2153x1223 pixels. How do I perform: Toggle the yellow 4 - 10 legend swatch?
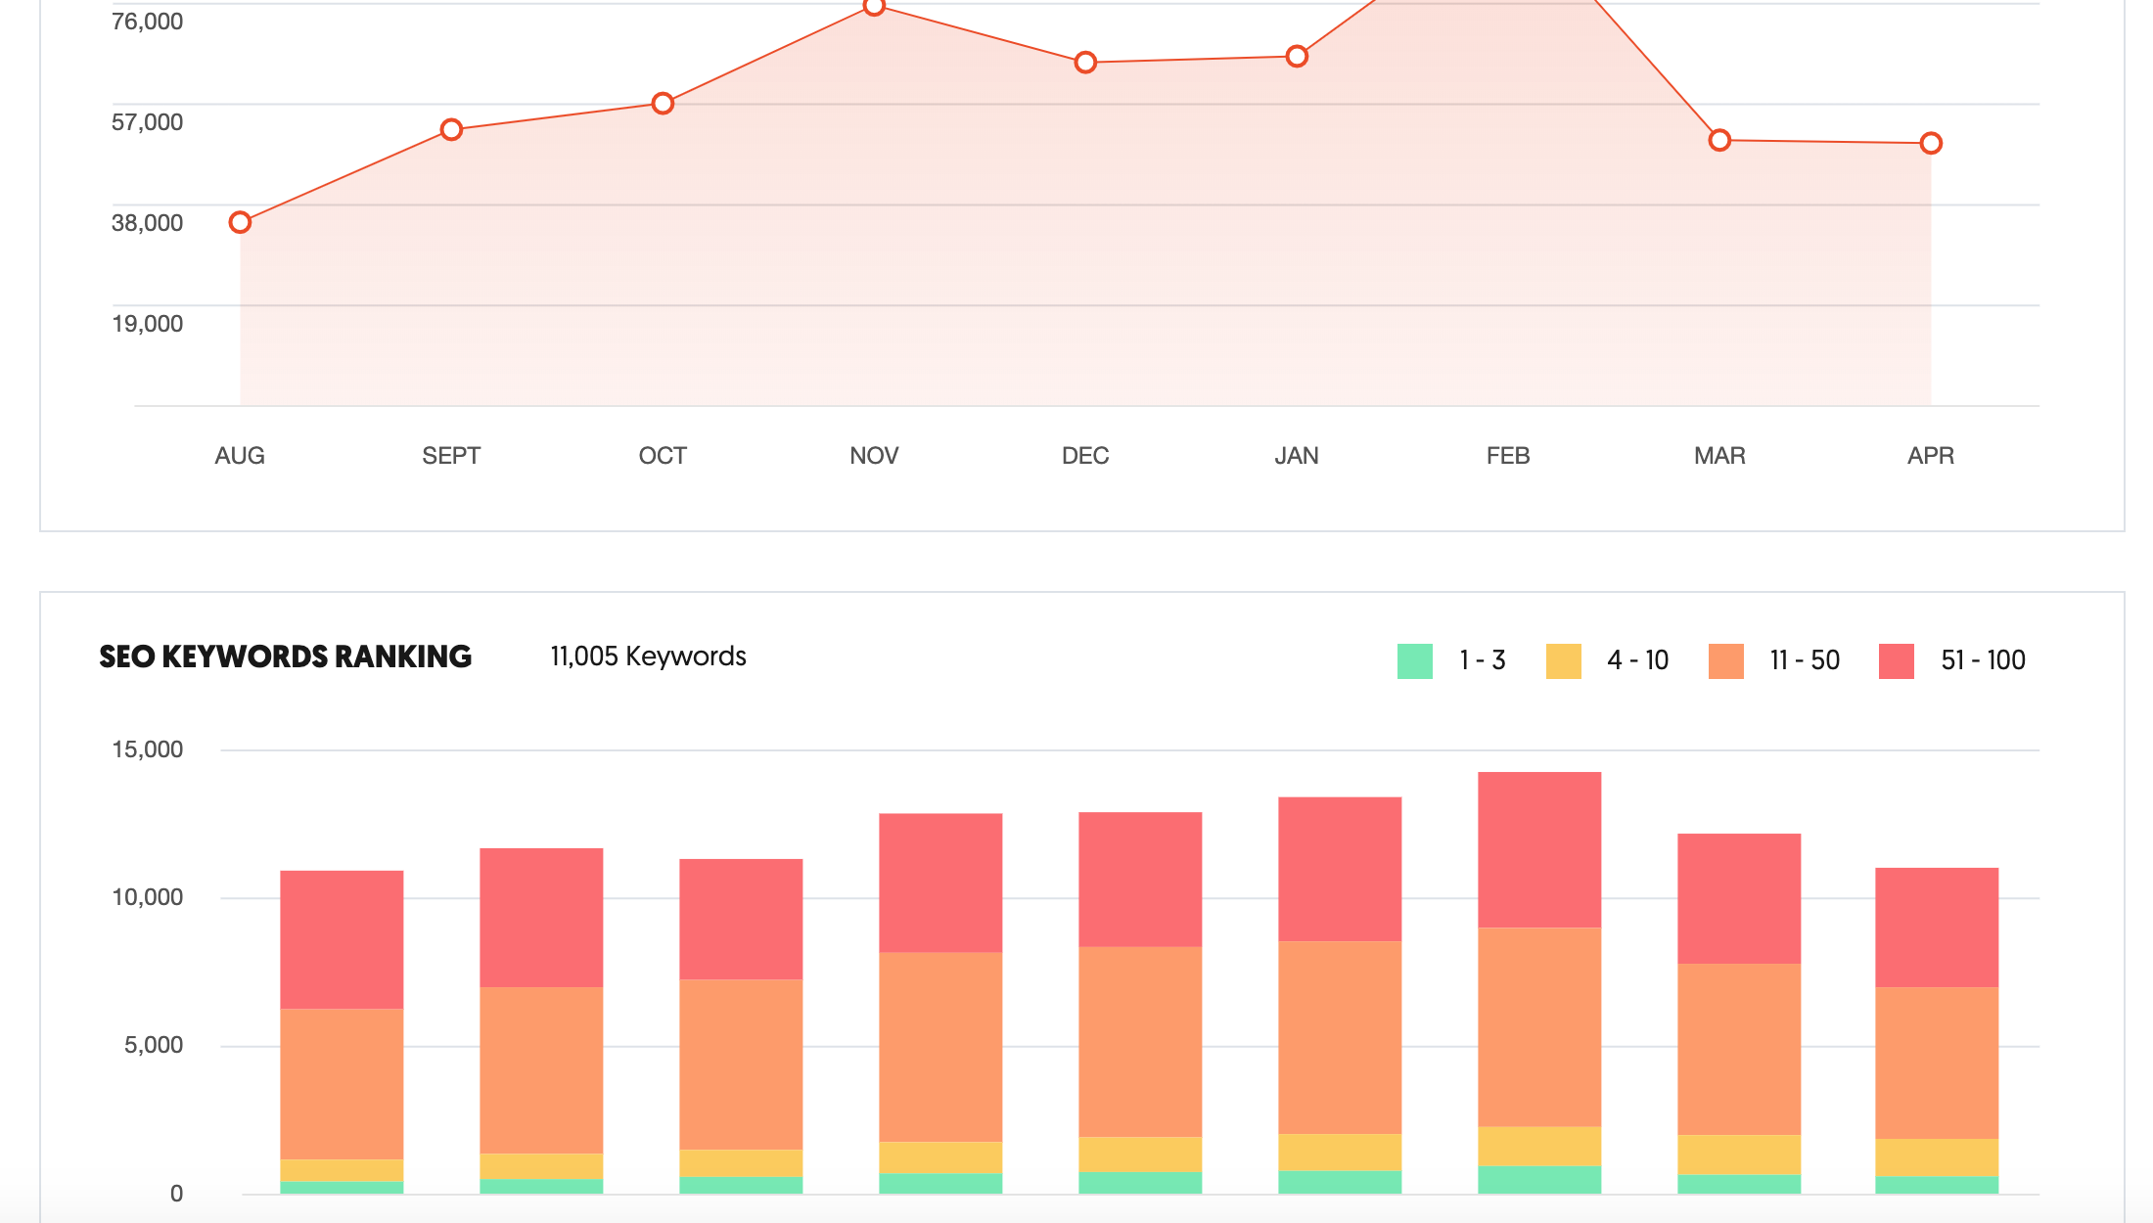[1564, 661]
